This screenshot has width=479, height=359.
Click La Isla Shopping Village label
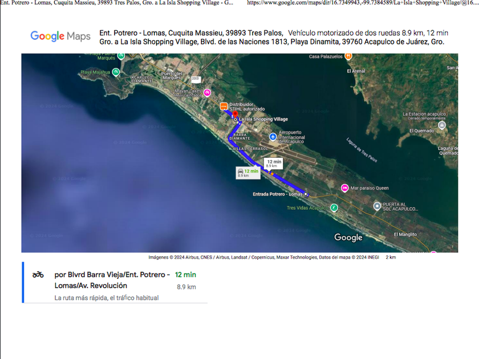(x=263, y=119)
